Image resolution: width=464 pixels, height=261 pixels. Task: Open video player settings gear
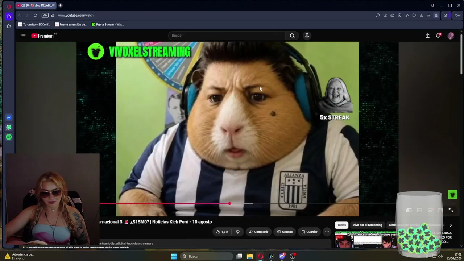[x=430, y=210]
